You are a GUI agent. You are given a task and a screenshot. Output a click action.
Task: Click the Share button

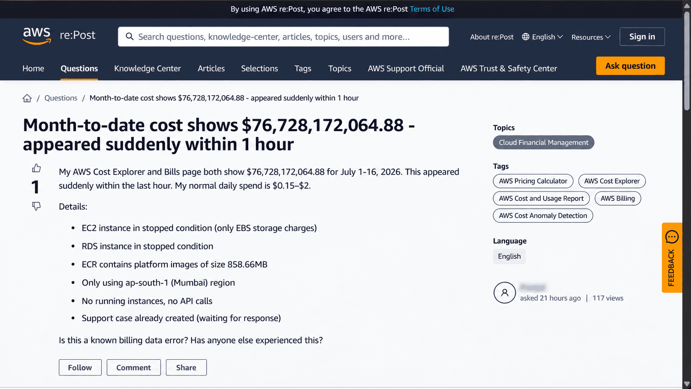click(186, 367)
